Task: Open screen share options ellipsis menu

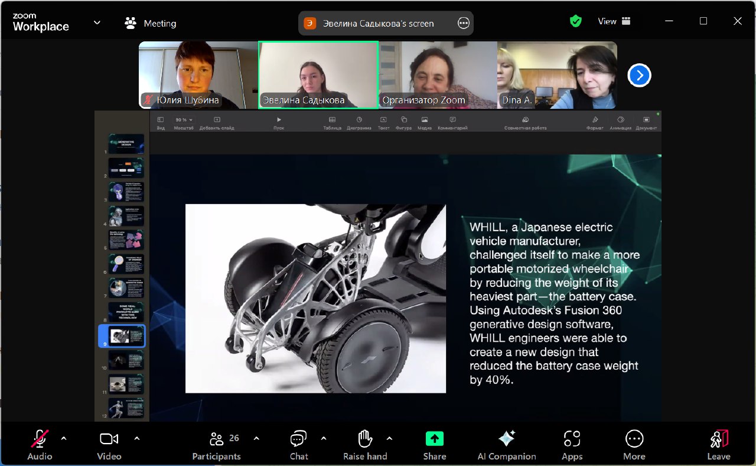Action: [x=464, y=24]
